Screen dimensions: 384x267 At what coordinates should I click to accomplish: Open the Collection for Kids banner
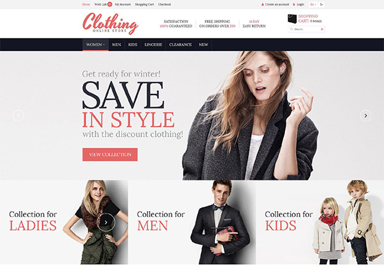[x=320, y=222]
